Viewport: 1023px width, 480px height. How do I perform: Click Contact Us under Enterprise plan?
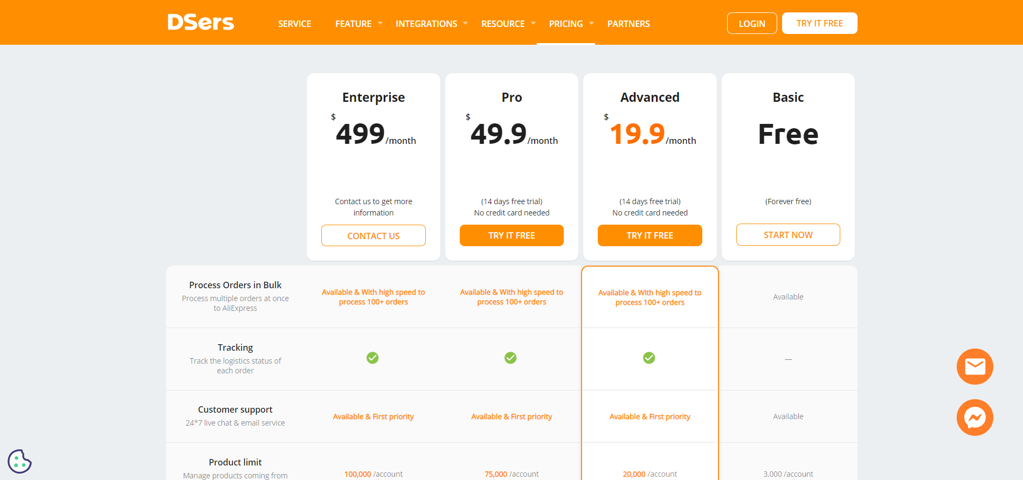pos(373,235)
